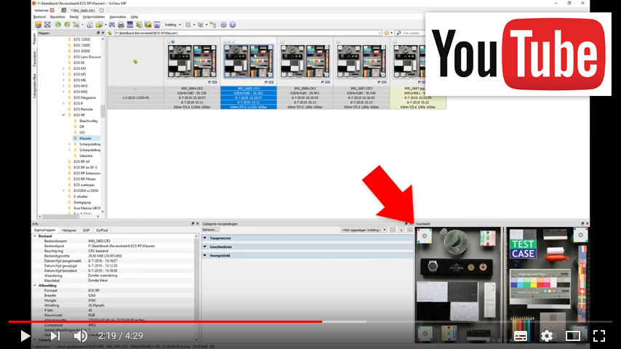Screen dimensions: 621x349
Task: Enter fullscreen mode in video player
Action: coord(598,336)
